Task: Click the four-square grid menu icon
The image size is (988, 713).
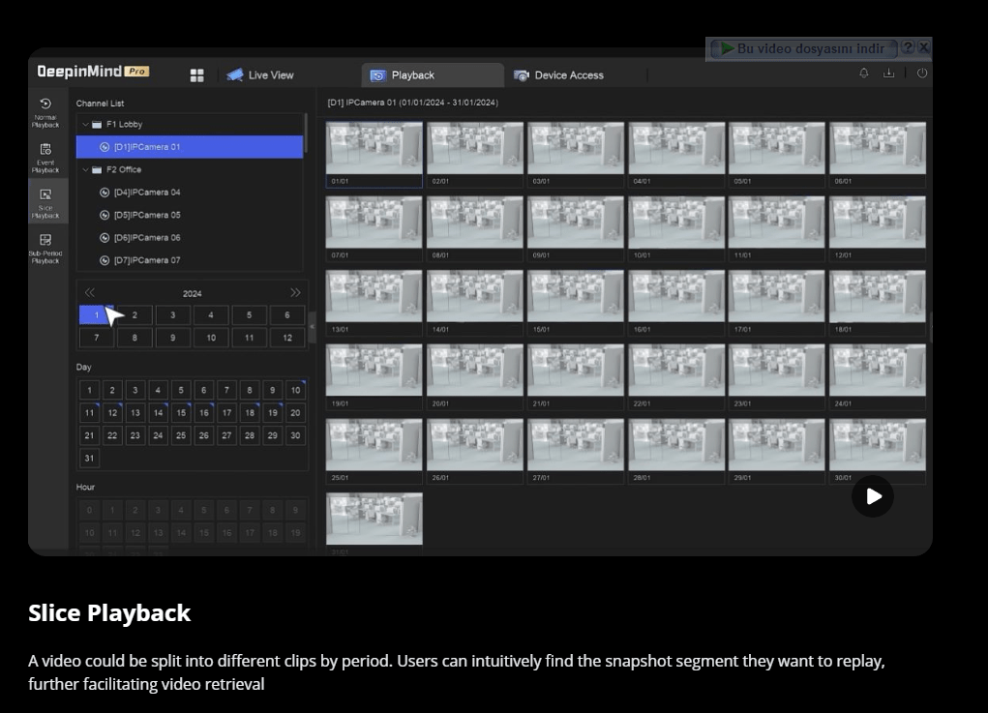Action: click(x=197, y=75)
